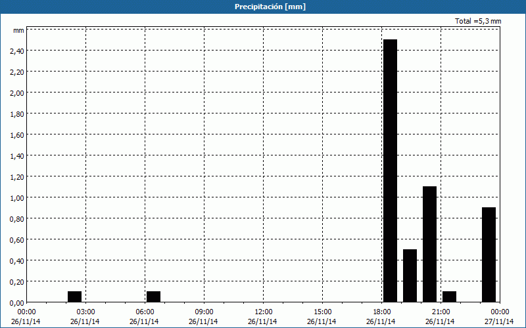Select the 26/11/14 date under 18:00
The height and width of the screenshot is (328, 526).
pyautogui.click(x=381, y=321)
